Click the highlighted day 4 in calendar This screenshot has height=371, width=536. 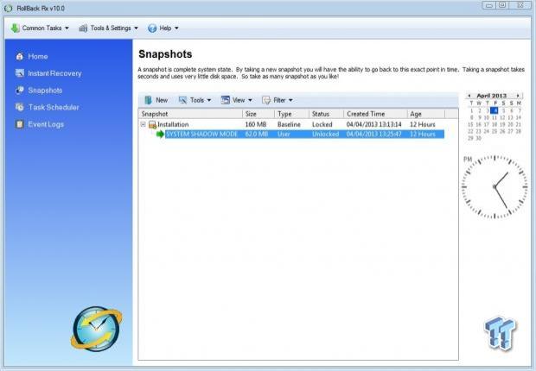[x=495, y=110]
